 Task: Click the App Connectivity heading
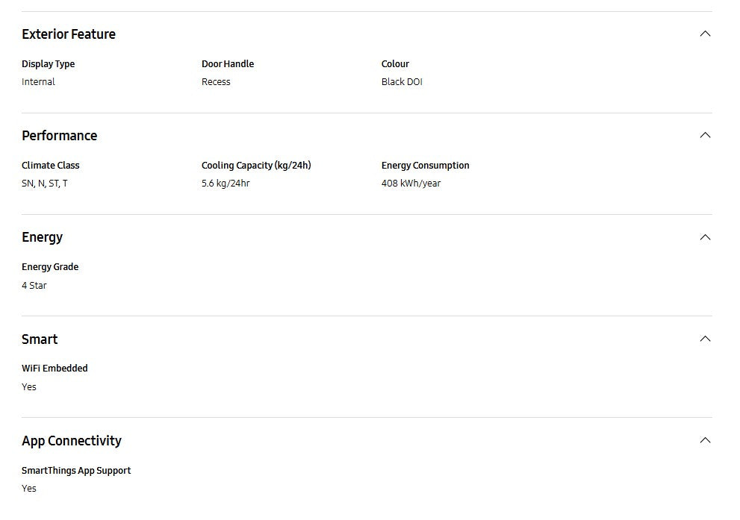[x=72, y=441]
